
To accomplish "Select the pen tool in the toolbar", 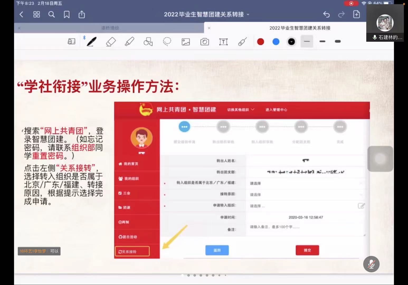I will pos(91,42).
